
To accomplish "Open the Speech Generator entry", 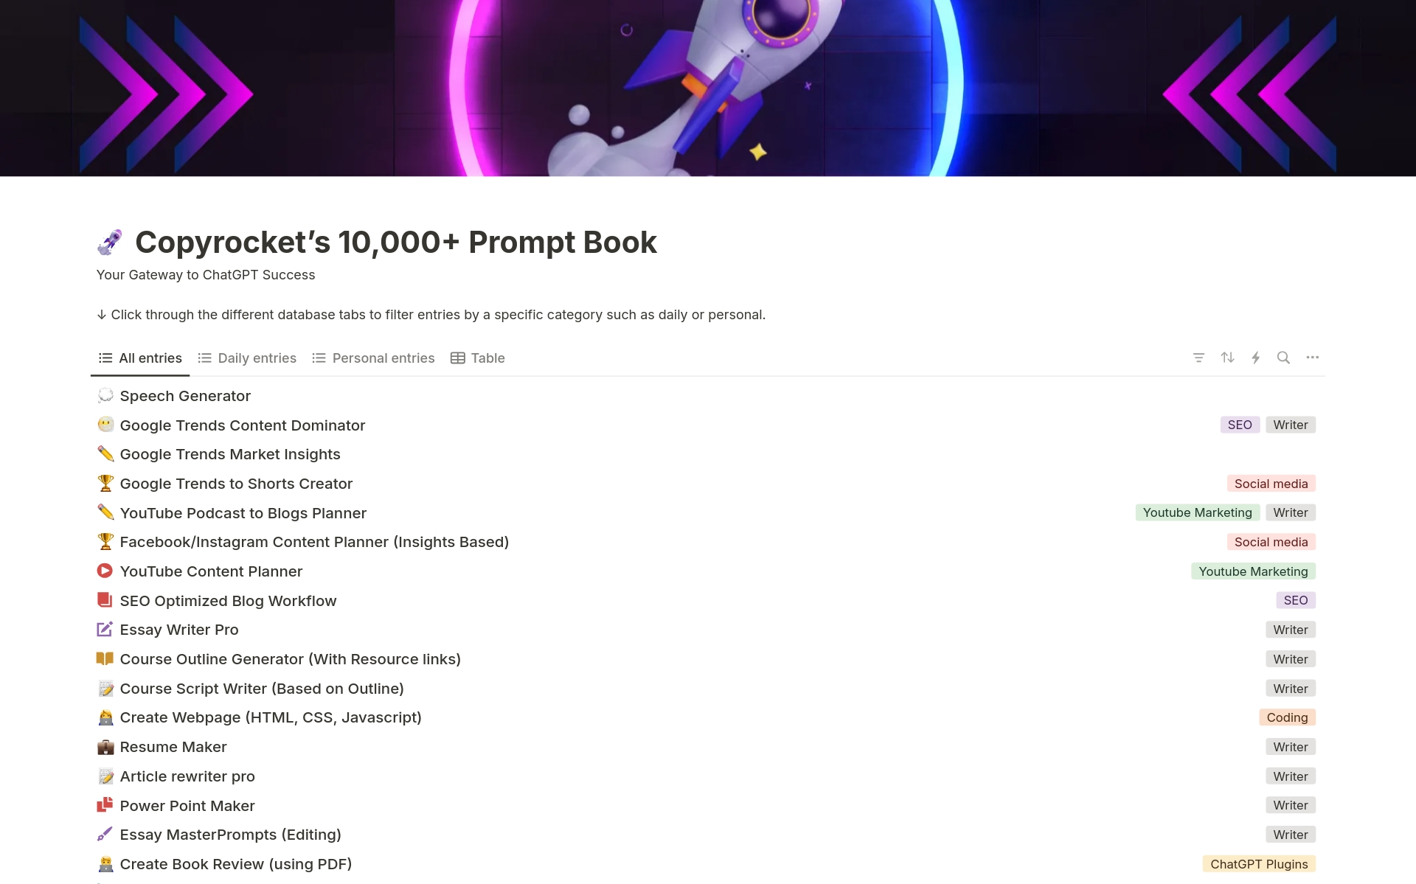I will coord(185,396).
